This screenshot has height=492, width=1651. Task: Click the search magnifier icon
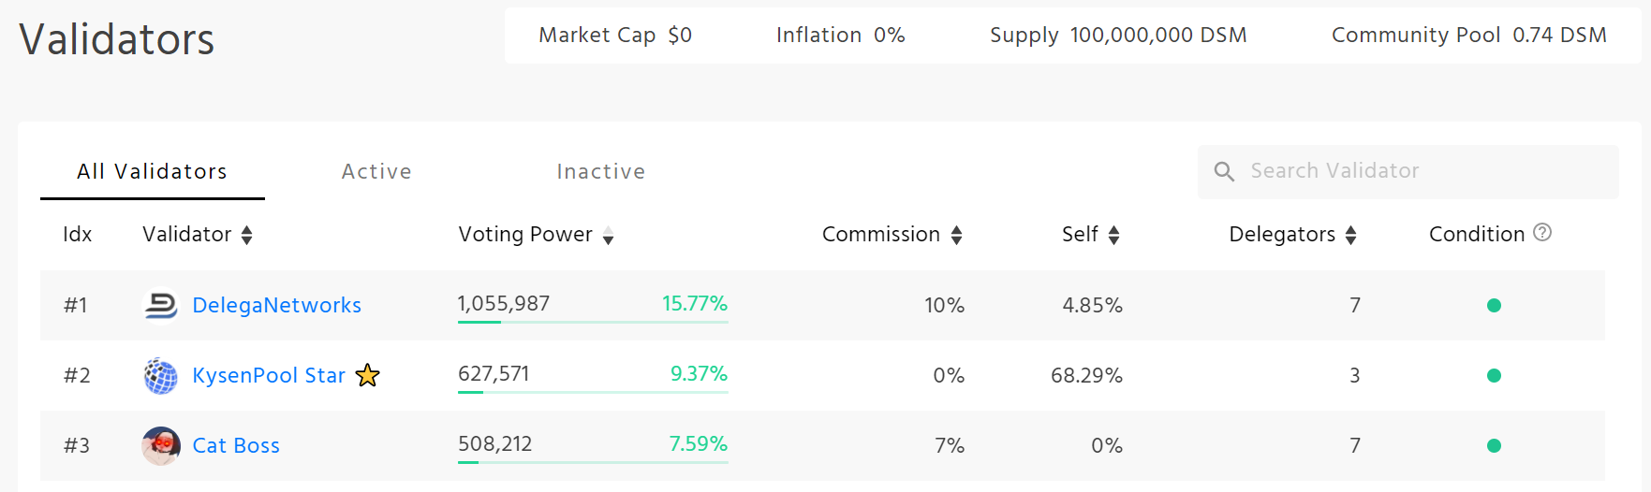coord(1224,171)
